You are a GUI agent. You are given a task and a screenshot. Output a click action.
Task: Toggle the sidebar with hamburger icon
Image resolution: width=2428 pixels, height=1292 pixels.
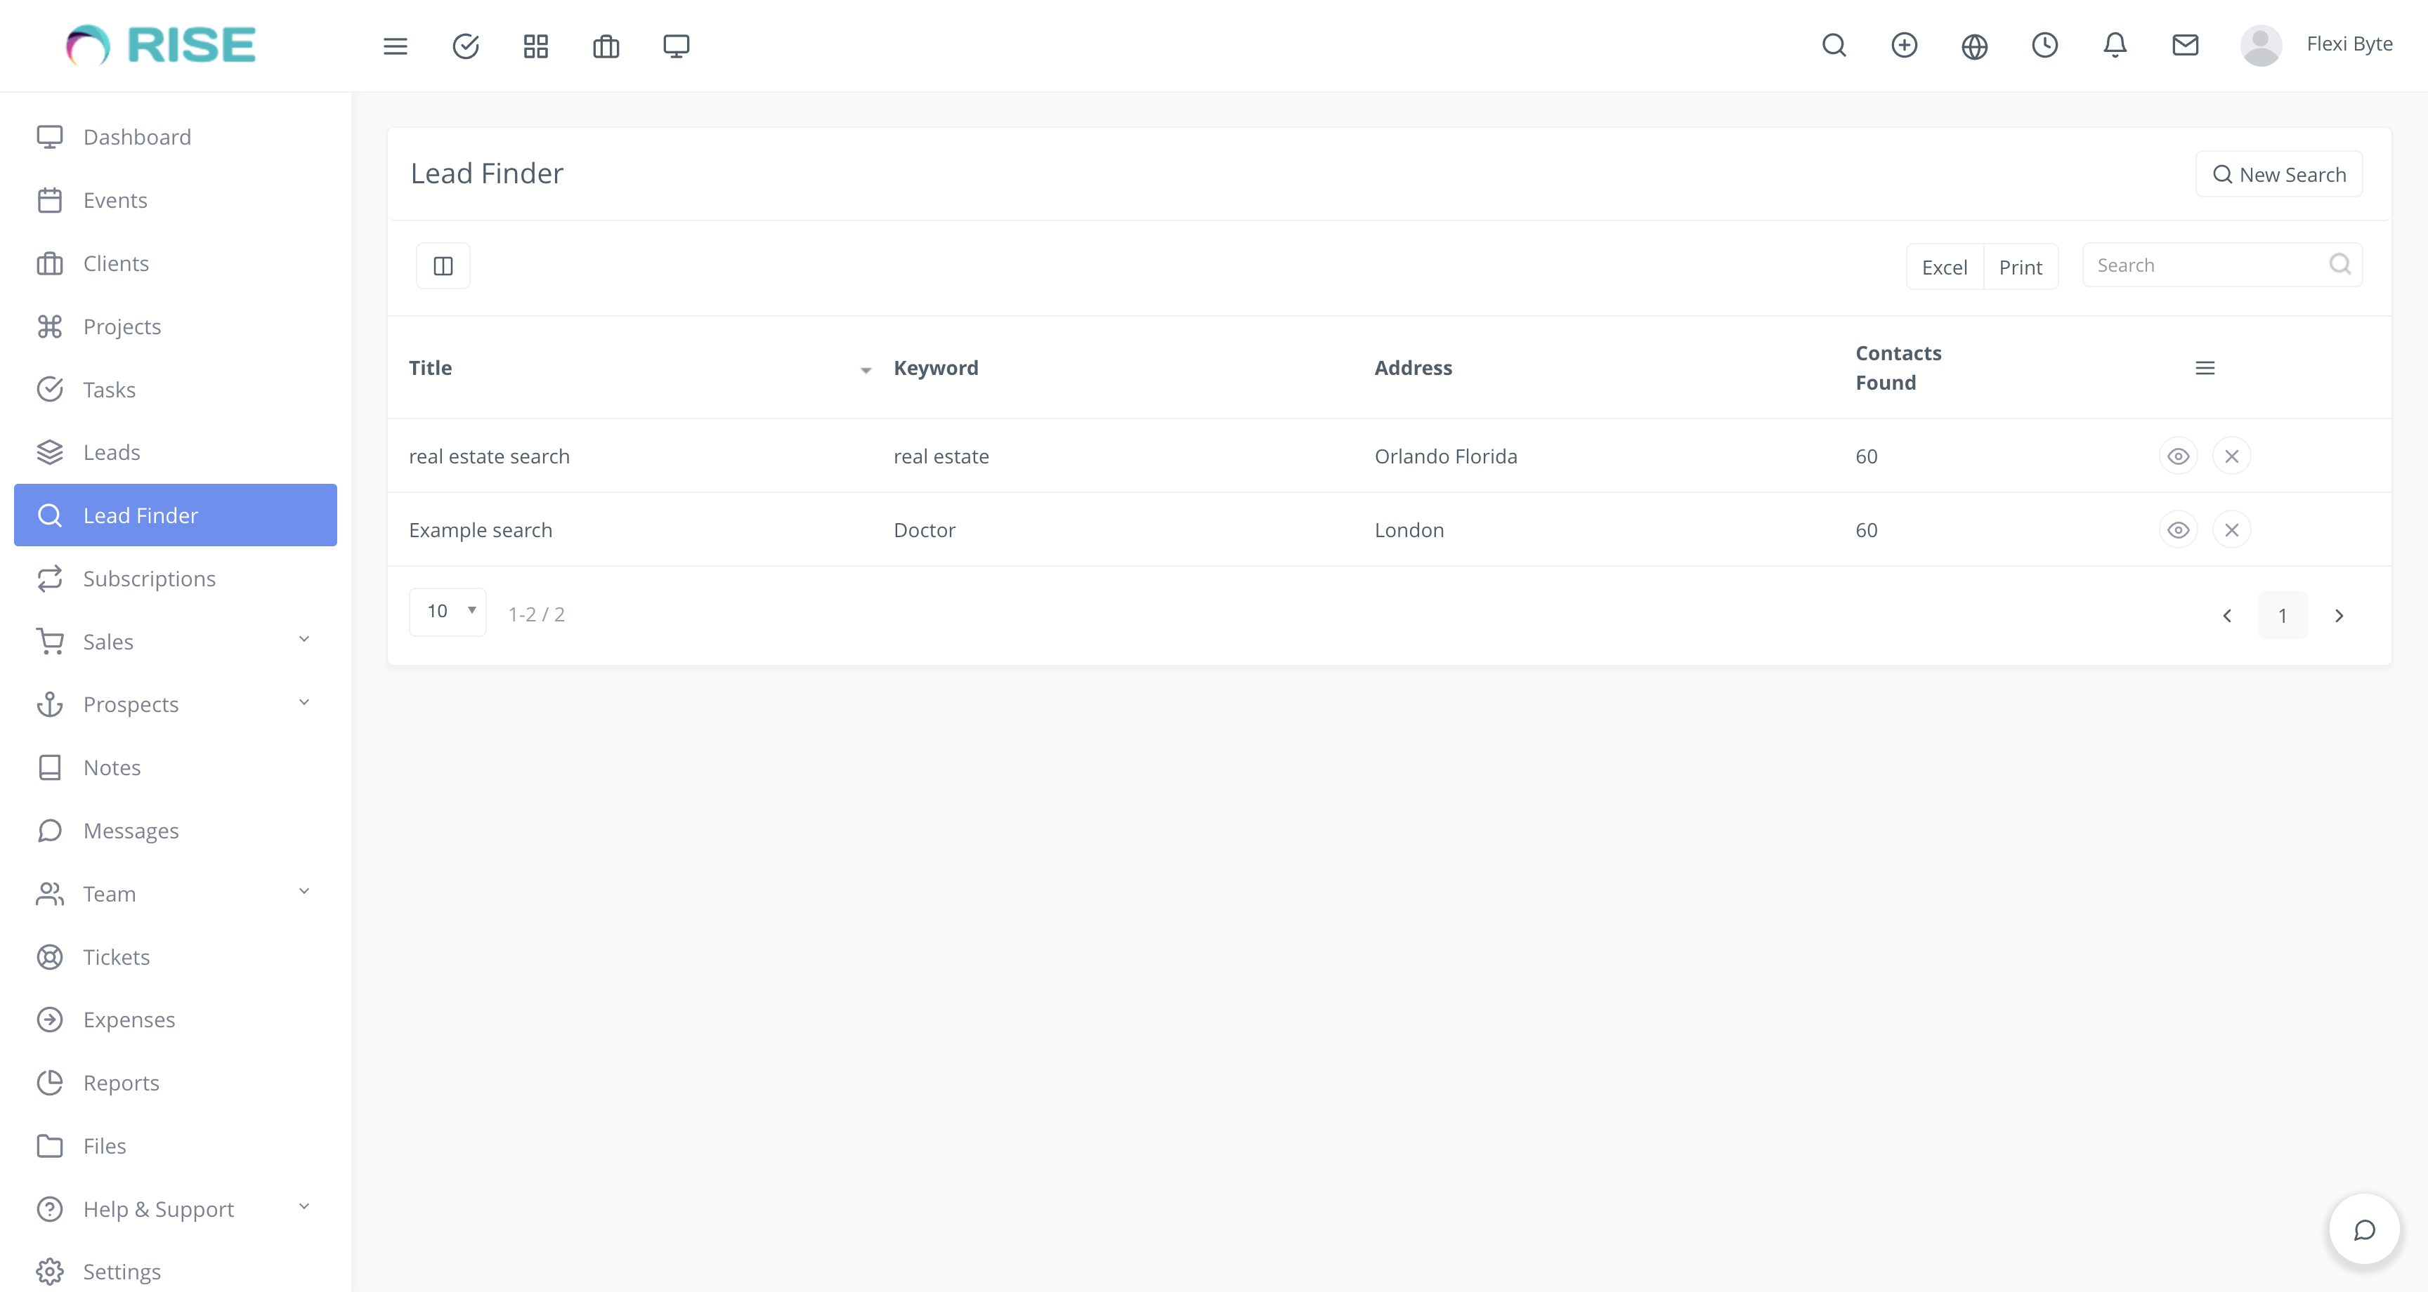point(395,45)
